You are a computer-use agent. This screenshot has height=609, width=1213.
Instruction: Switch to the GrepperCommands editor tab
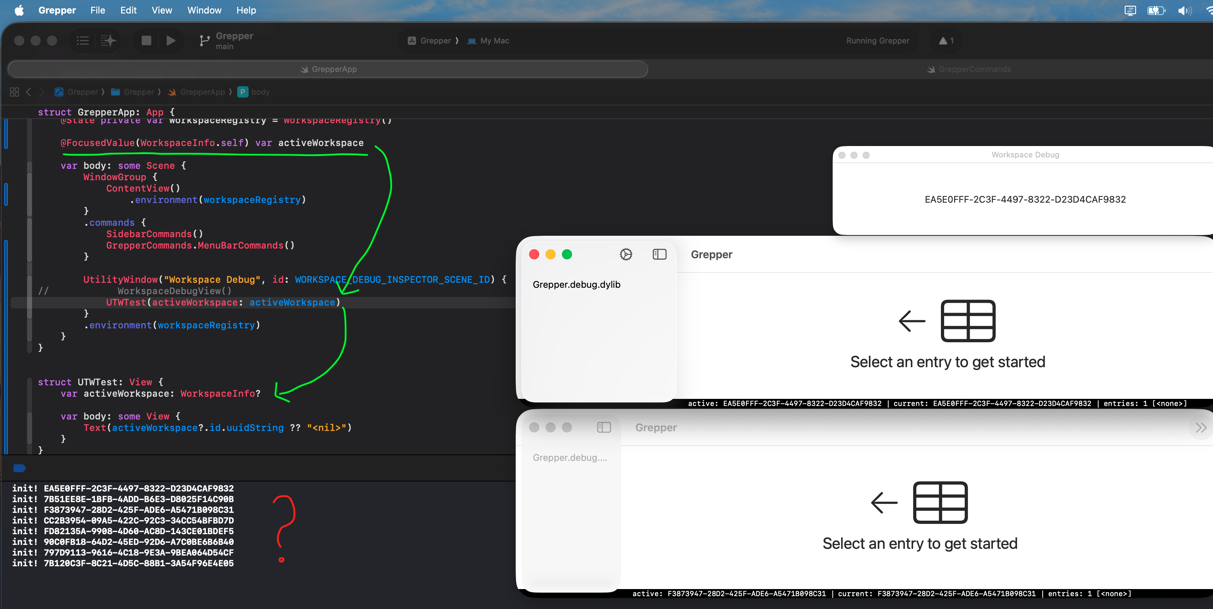point(969,69)
